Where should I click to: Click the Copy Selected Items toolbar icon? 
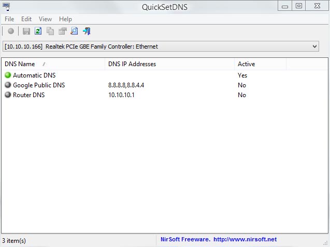(50, 32)
